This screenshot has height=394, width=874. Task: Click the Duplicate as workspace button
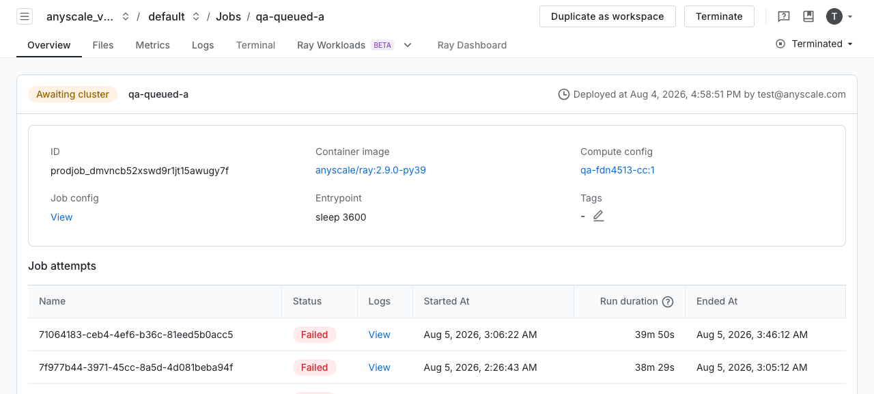[608, 16]
